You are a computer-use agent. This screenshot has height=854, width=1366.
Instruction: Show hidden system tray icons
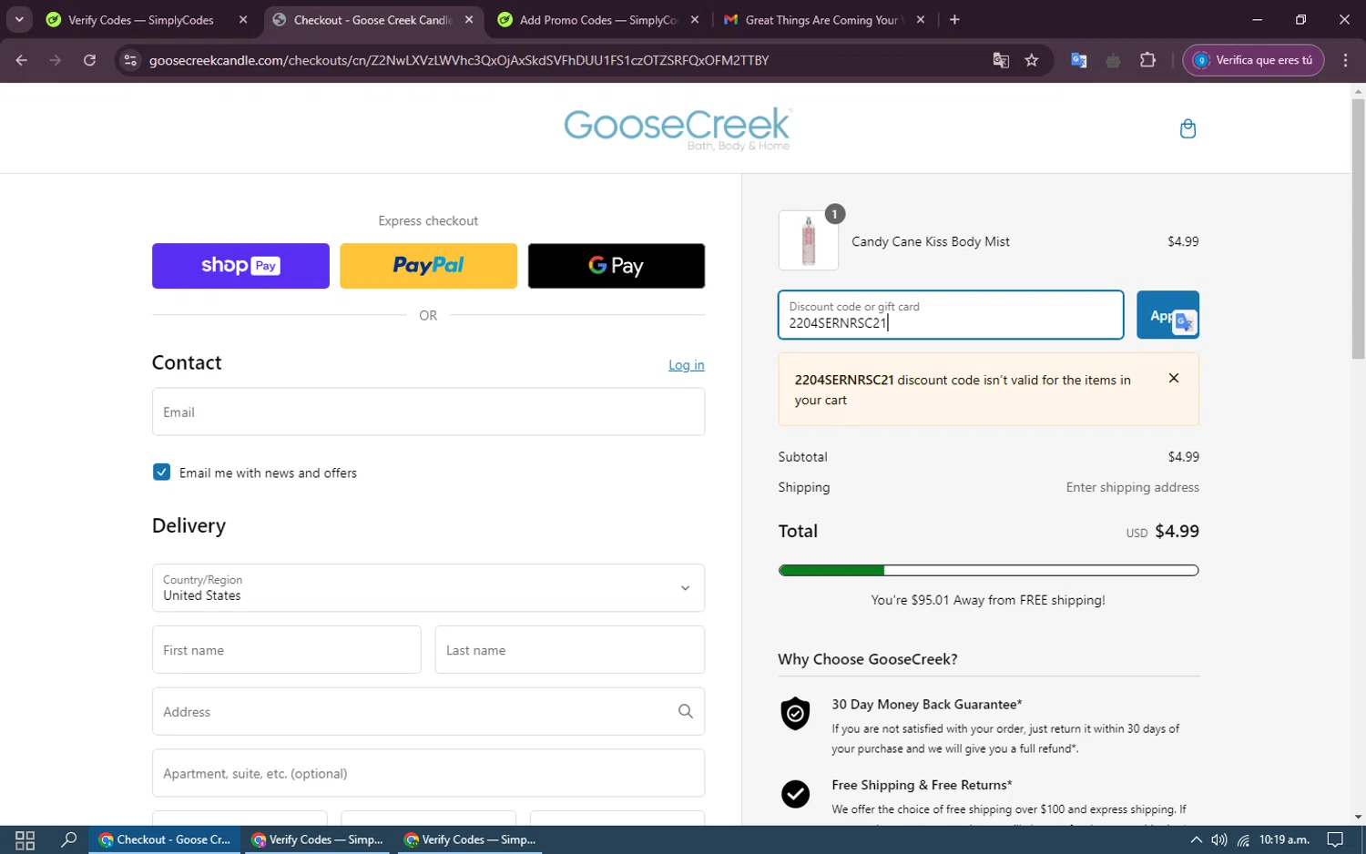click(x=1196, y=839)
